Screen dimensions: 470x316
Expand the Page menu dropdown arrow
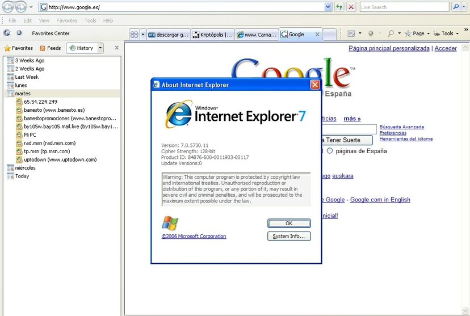[429, 33]
